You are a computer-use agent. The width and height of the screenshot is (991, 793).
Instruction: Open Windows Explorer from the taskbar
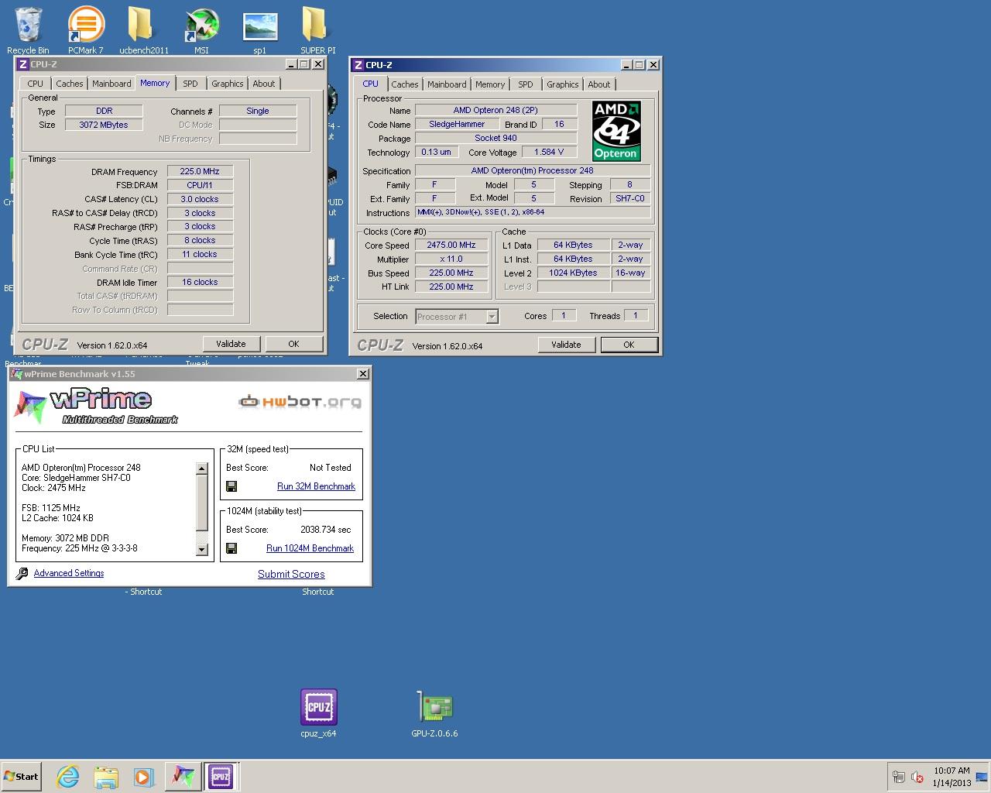106,777
